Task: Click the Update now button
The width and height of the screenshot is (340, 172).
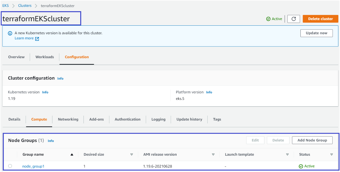Action: [317, 33]
